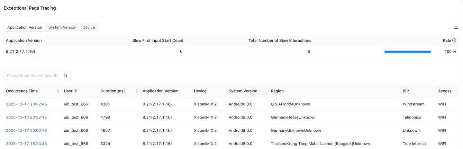Click the magnifier icon in the search box
The image size is (463, 149).
point(66,75)
